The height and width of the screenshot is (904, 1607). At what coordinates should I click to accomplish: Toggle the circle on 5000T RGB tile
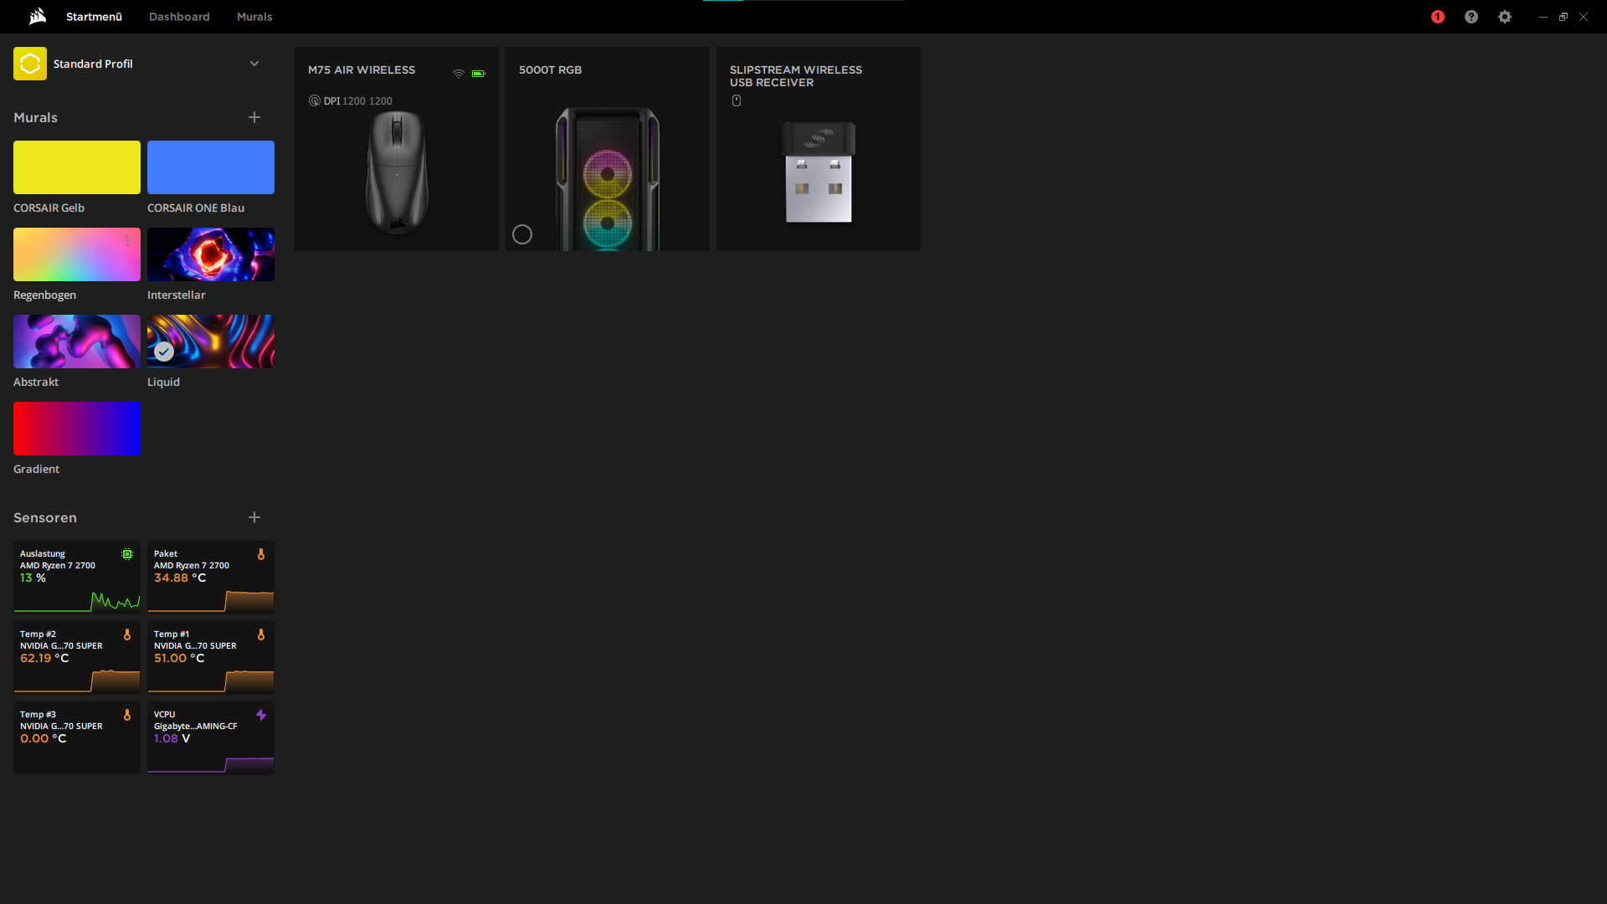click(x=522, y=234)
